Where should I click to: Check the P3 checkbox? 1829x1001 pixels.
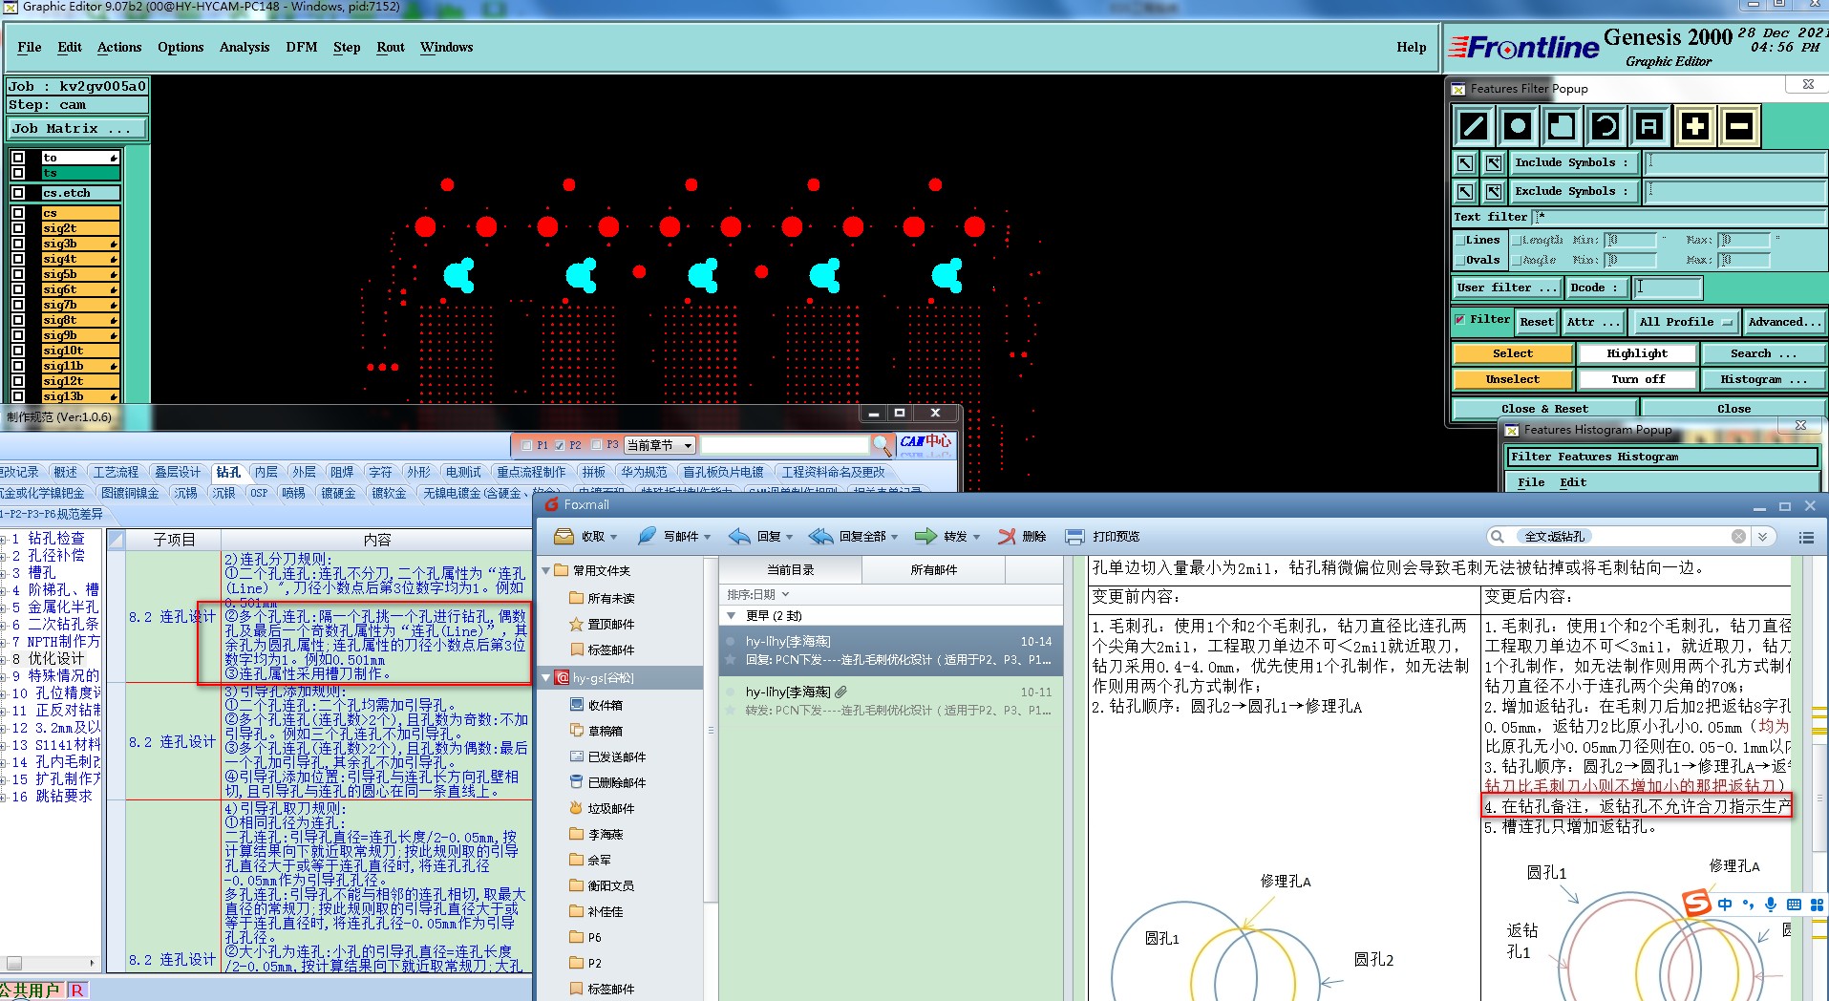point(596,445)
